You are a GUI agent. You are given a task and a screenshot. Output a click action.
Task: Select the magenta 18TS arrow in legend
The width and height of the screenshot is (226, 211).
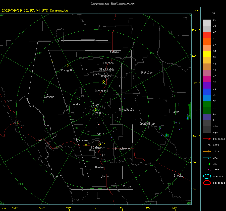pos(207,170)
